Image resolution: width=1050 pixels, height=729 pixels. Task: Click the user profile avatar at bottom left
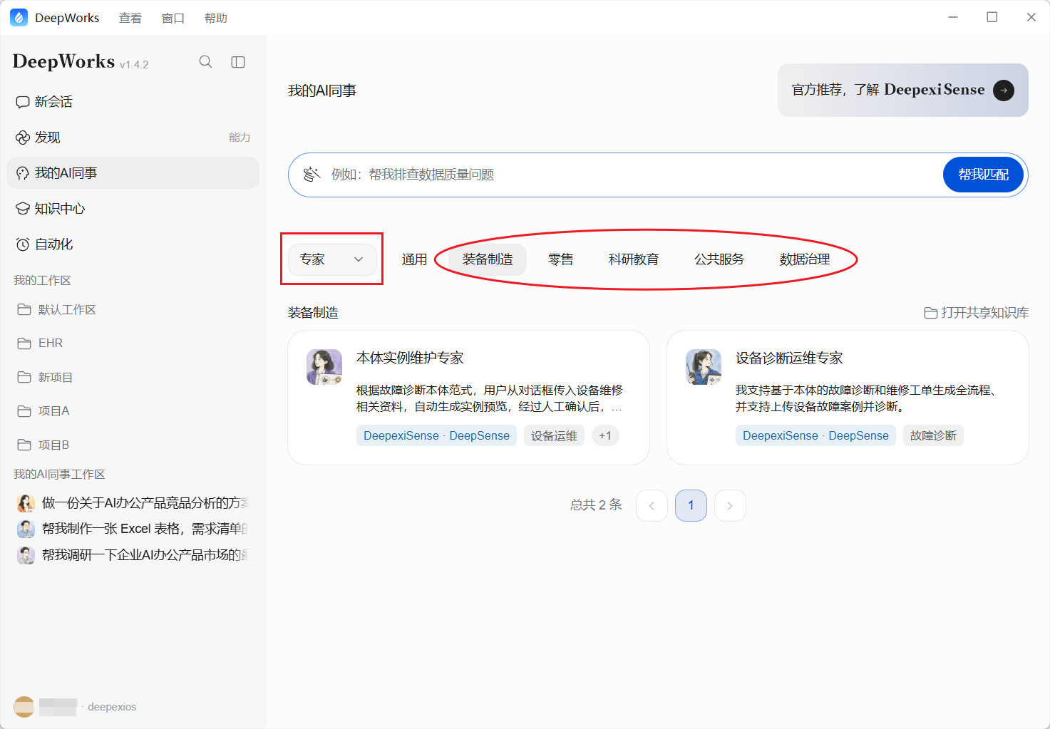pos(24,707)
